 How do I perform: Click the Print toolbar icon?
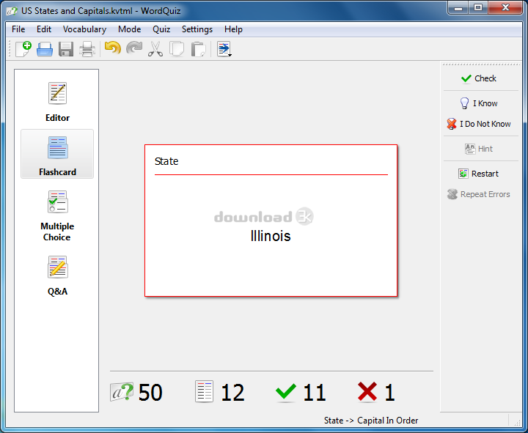pyautogui.click(x=87, y=49)
